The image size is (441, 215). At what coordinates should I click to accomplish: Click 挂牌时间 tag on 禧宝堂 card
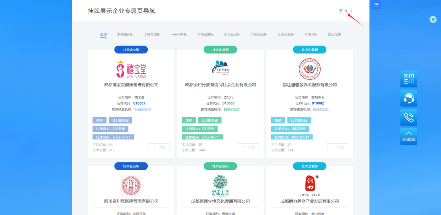click(114, 137)
